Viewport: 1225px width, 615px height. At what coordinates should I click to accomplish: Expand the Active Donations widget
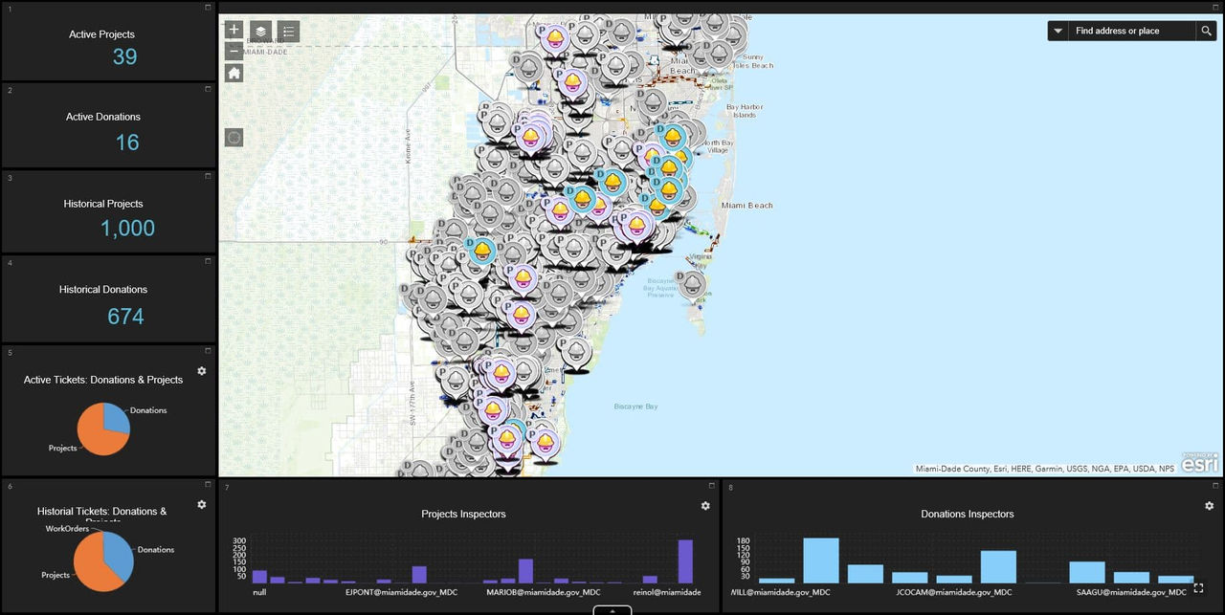tap(207, 89)
